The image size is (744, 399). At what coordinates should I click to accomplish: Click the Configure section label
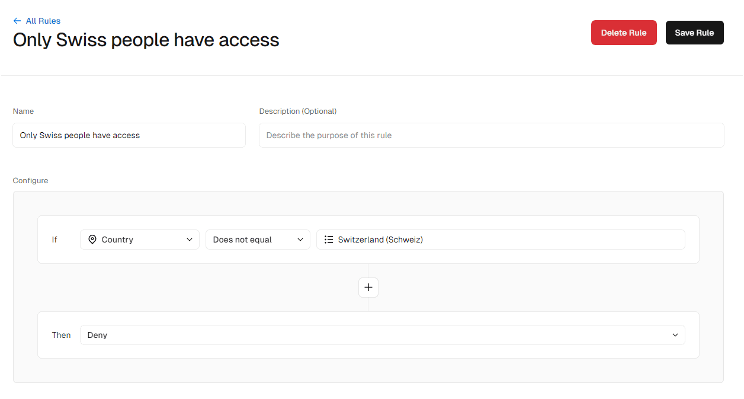tap(31, 180)
